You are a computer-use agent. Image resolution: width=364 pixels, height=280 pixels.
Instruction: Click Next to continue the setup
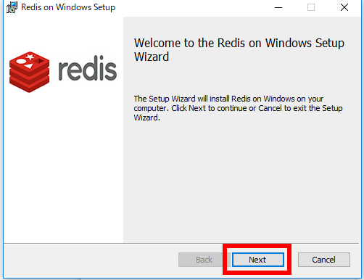tap(258, 260)
